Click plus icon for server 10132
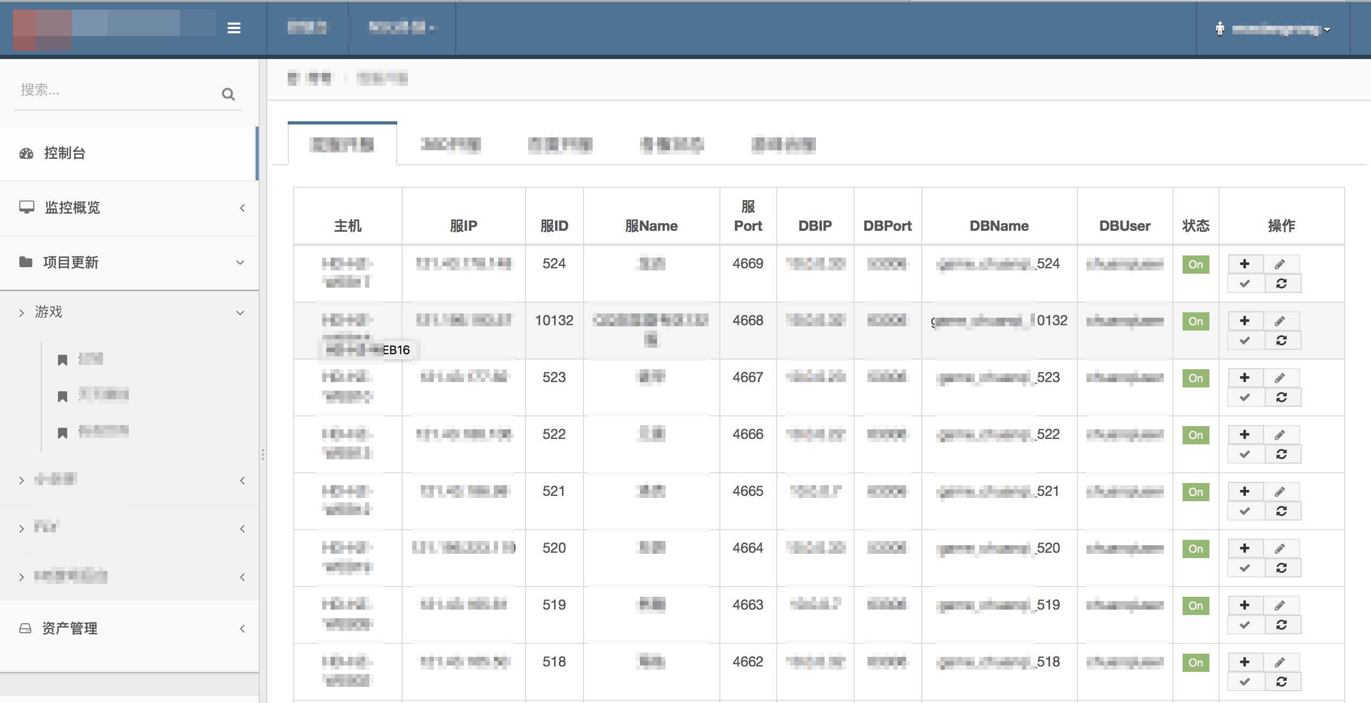Screen dimensions: 1371x703 1245,320
